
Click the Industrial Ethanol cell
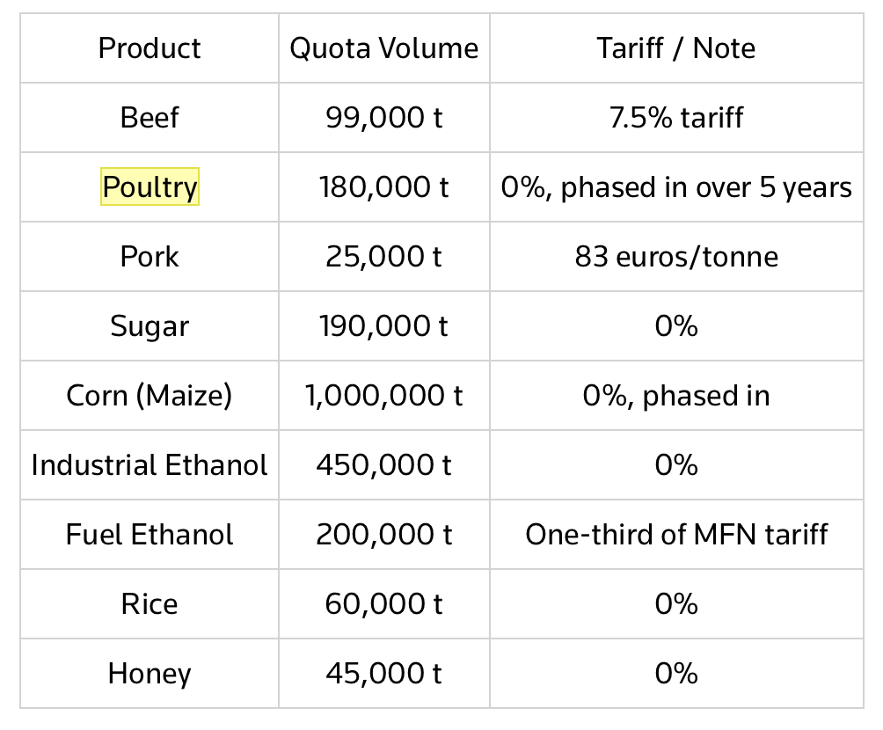150,465
